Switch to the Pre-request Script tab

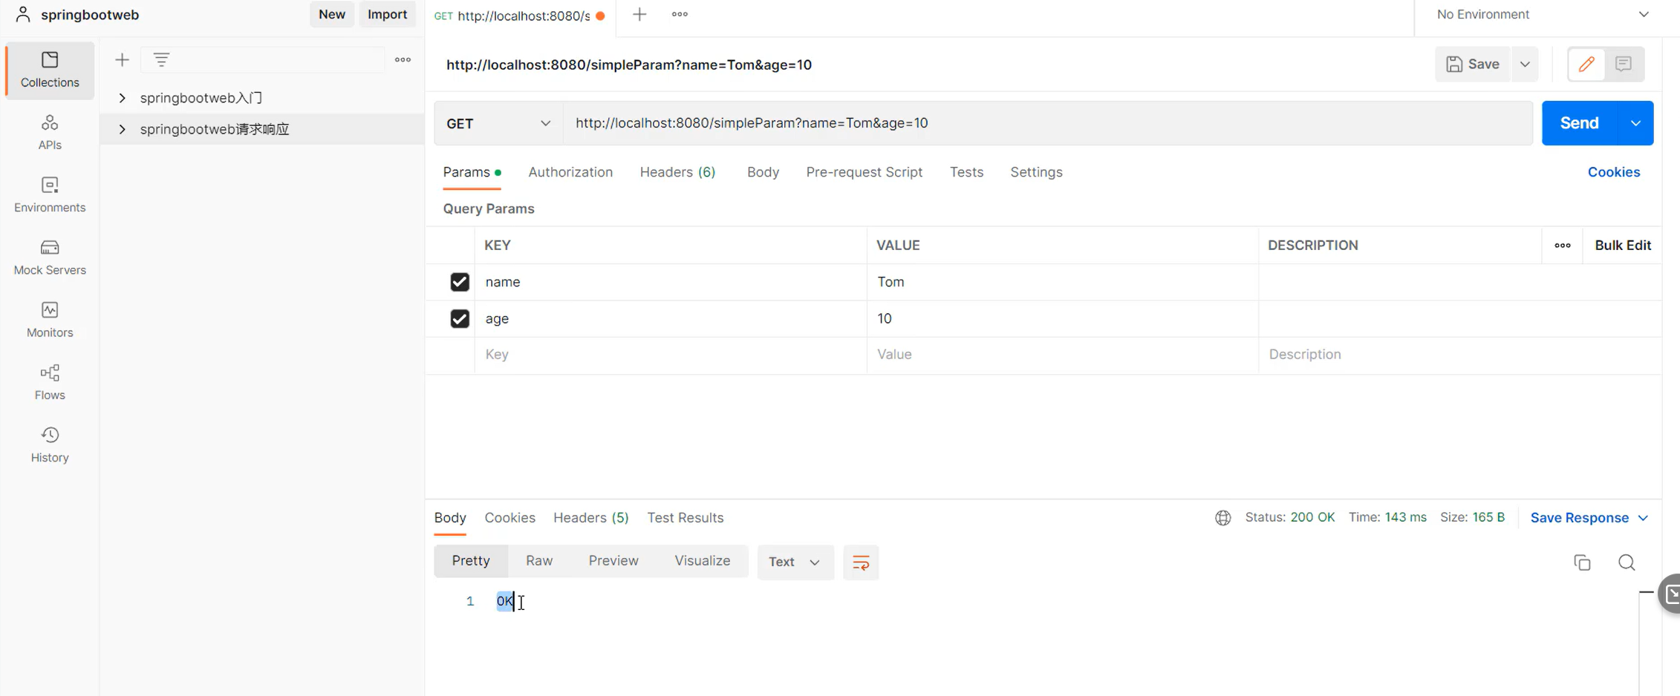[x=864, y=172]
